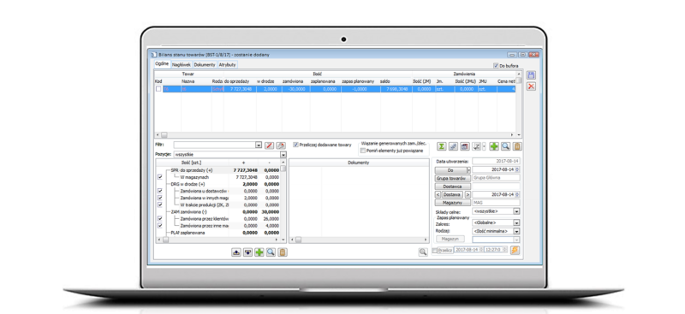685x314 pixels.
Task: Click the Filtr input field
Action: click(214, 145)
